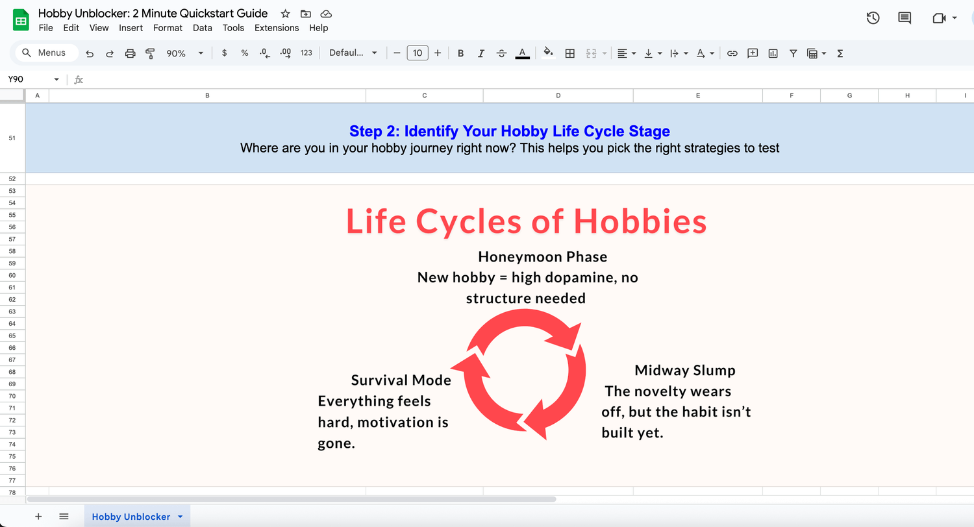974x527 pixels.
Task: Toggle italic formatting
Action: (481, 53)
